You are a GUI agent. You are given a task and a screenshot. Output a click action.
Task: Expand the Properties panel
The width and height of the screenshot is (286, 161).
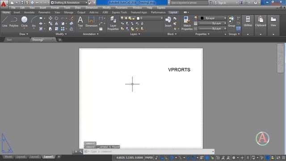coord(202,34)
